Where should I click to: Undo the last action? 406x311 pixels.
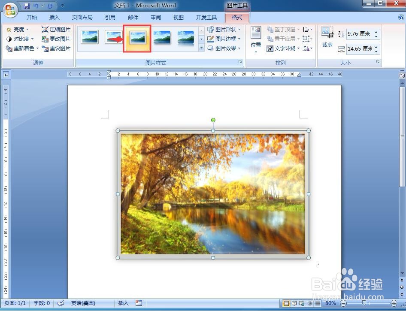[36, 6]
